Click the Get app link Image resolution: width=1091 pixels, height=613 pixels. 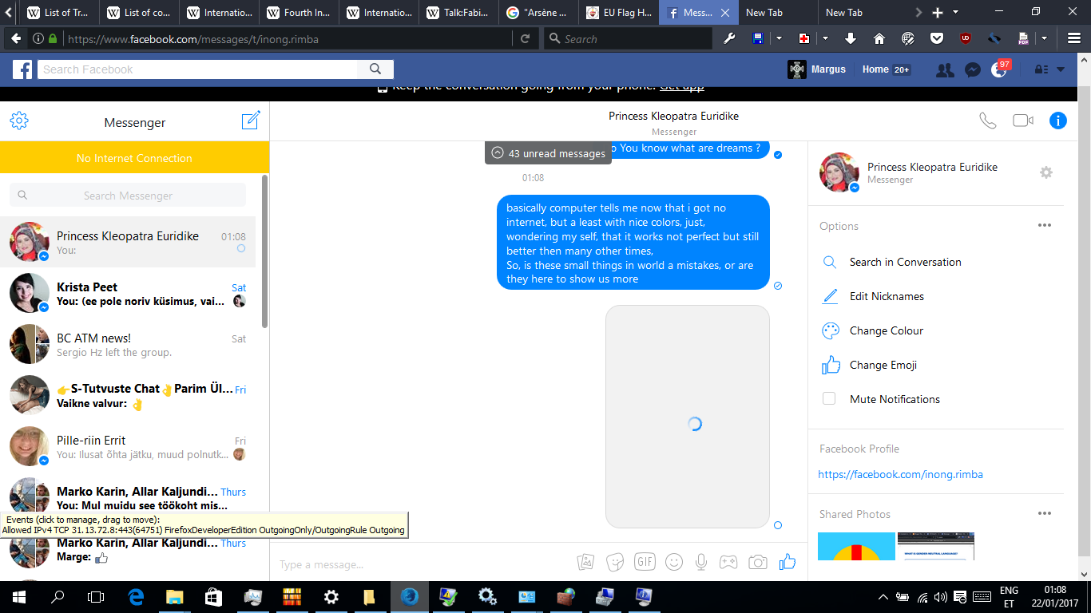point(681,86)
